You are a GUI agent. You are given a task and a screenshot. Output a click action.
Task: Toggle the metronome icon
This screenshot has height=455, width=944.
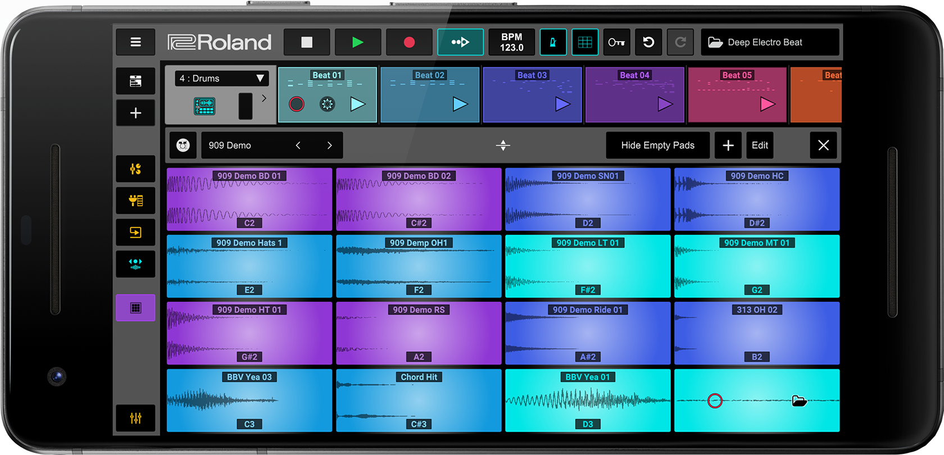coord(553,42)
